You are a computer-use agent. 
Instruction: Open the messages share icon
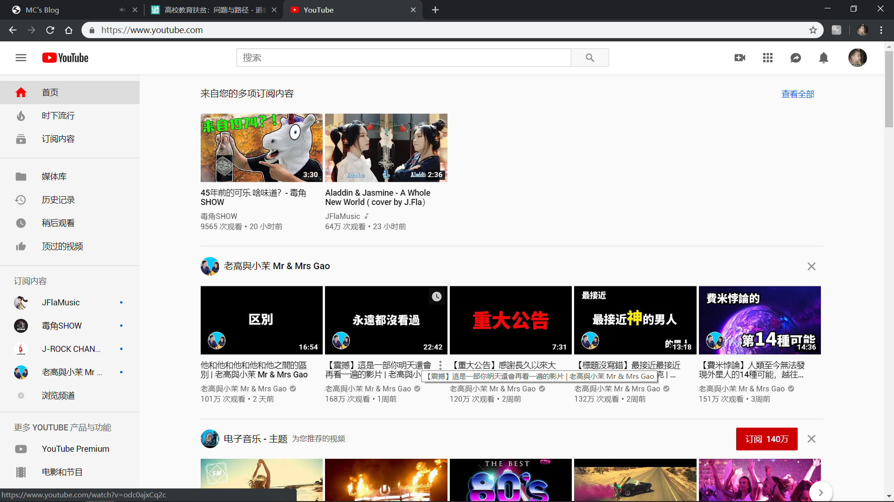[796, 58]
